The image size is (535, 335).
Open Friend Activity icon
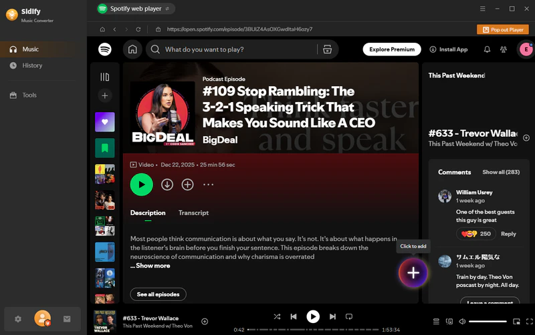pyautogui.click(x=504, y=49)
